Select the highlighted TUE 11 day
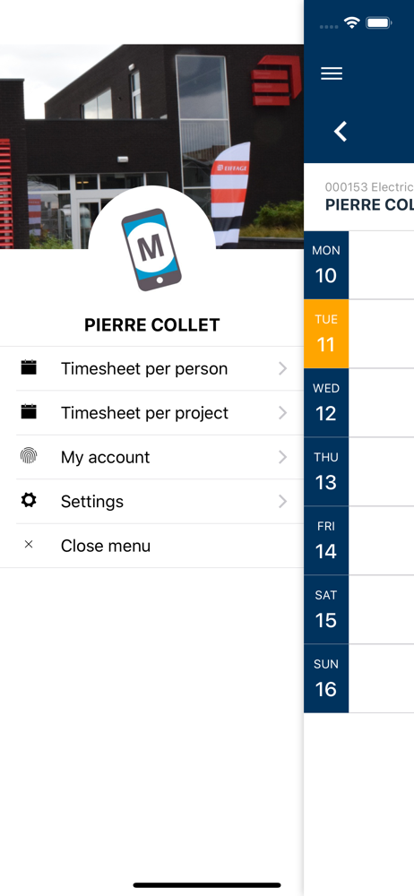 326,333
